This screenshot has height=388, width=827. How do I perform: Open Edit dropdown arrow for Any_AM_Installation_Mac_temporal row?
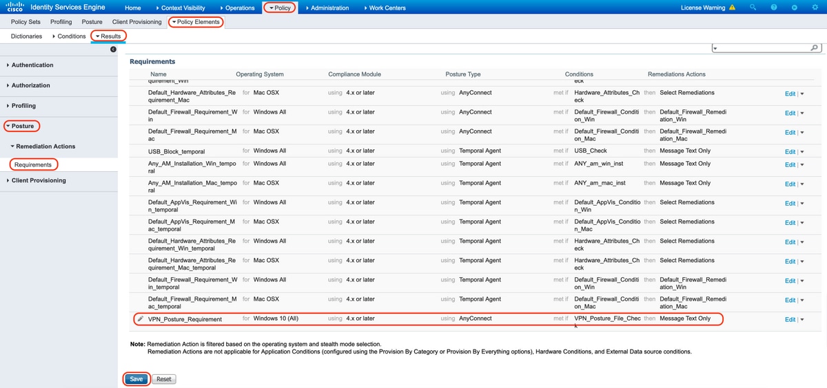[x=802, y=184]
